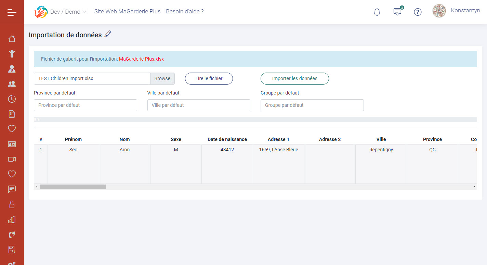Click the home icon in the sidebar
487x265 pixels.
click(x=12, y=39)
